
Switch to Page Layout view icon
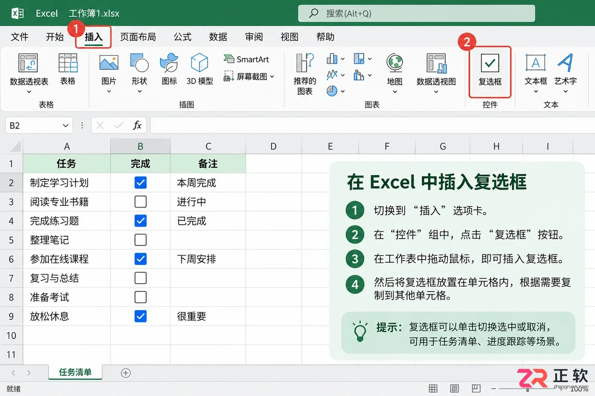point(454,388)
